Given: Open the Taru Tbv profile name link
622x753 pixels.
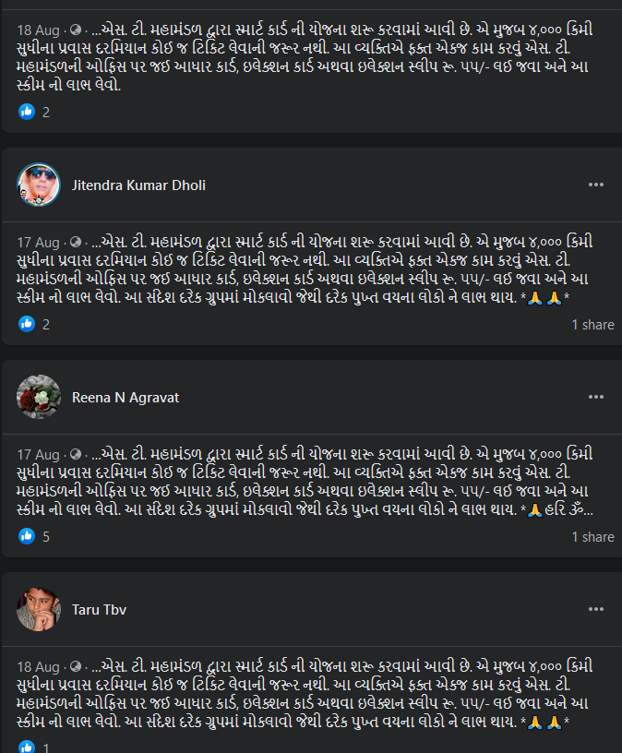Looking at the screenshot, I should tap(99, 609).
